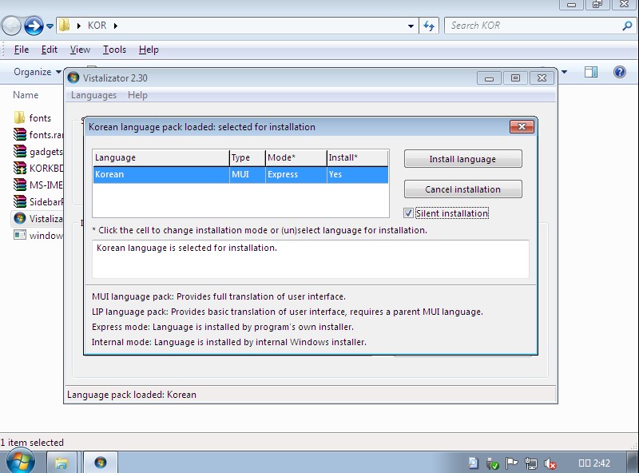Click the KORKBD file name

coord(46,169)
